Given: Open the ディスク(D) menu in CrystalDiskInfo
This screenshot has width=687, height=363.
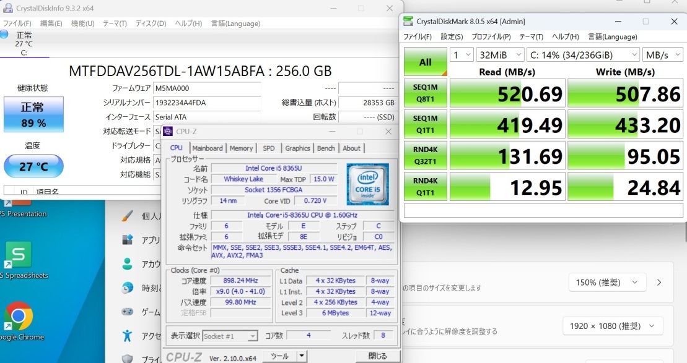Looking at the screenshot, I should click(x=151, y=23).
